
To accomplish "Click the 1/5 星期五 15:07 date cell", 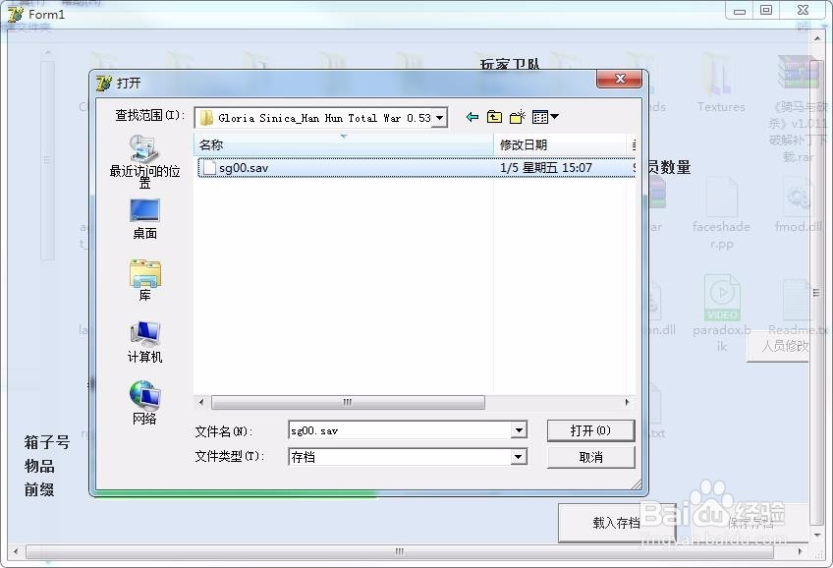I will click(x=545, y=168).
